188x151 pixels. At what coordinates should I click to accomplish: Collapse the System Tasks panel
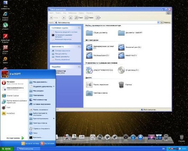(79, 28)
